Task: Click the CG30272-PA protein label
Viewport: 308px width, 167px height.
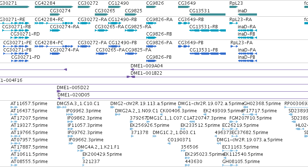Action: (92, 43)
